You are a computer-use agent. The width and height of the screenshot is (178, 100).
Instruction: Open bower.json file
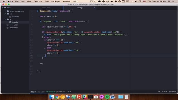point(14,25)
